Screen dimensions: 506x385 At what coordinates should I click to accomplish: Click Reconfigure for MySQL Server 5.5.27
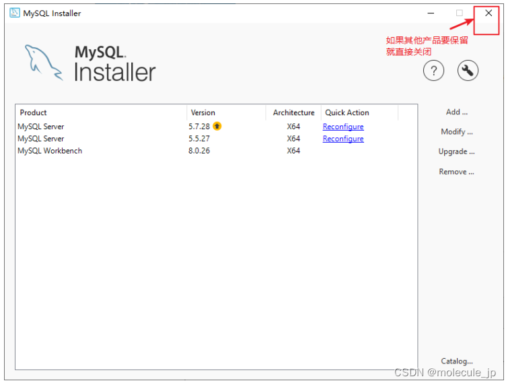click(343, 139)
